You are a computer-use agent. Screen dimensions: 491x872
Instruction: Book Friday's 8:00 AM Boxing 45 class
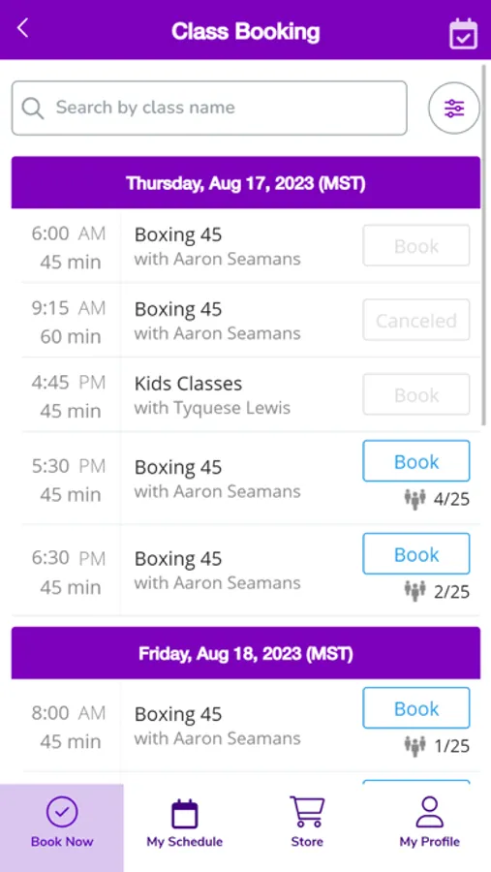(x=416, y=708)
